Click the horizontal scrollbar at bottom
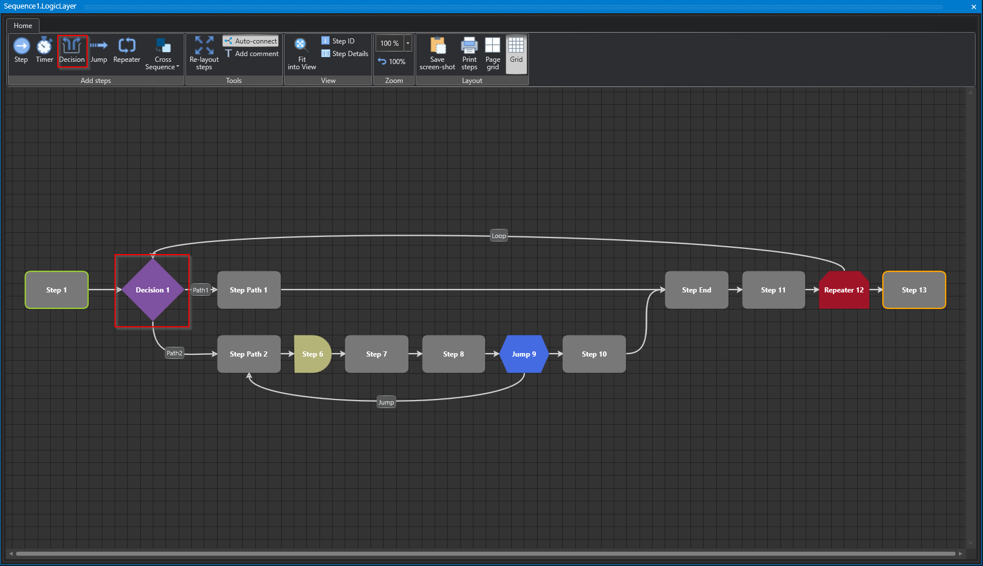Viewport: 983px width, 566px height. [x=485, y=553]
